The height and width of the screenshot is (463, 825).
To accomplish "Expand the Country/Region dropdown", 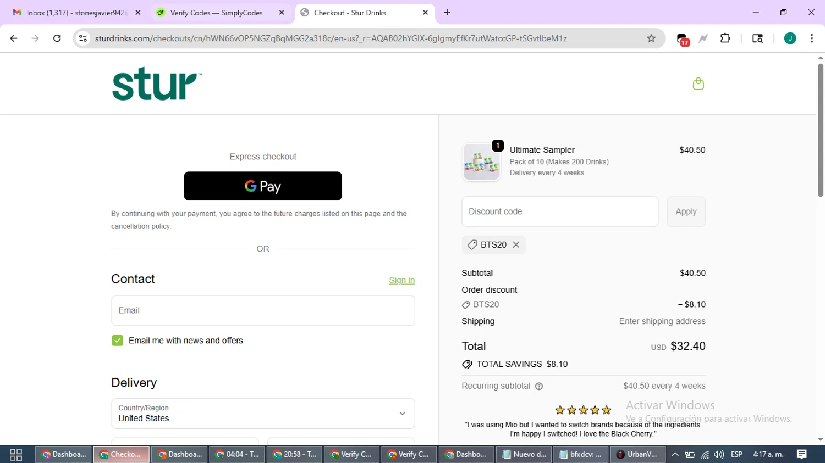I will [x=263, y=414].
